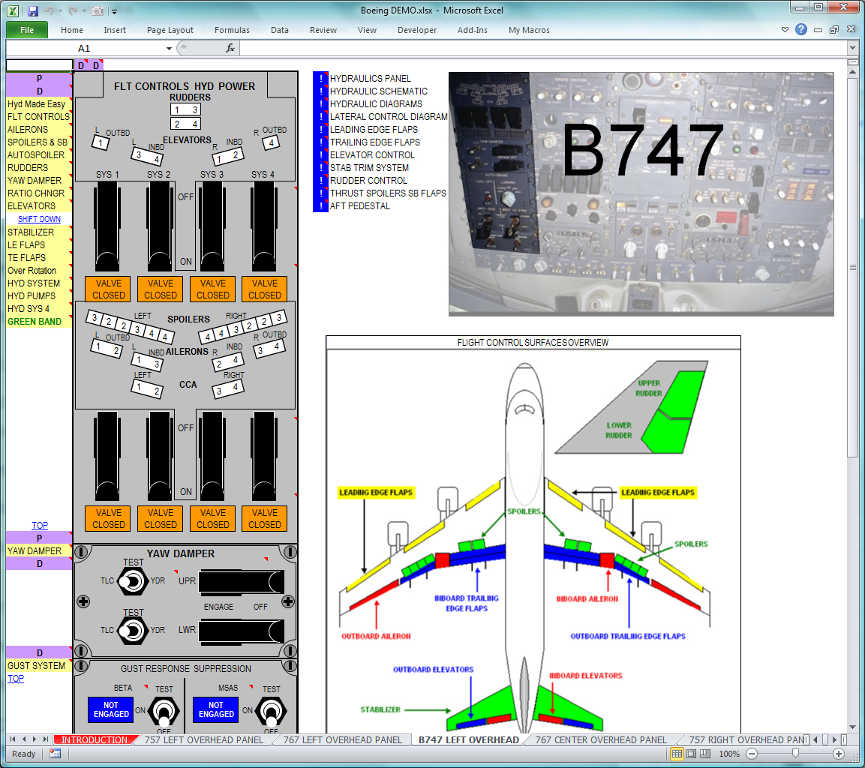Open Customize Quick Access Toolbar dropdown
Viewport: 865px width, 768px height.
click(x=114, y=11)
